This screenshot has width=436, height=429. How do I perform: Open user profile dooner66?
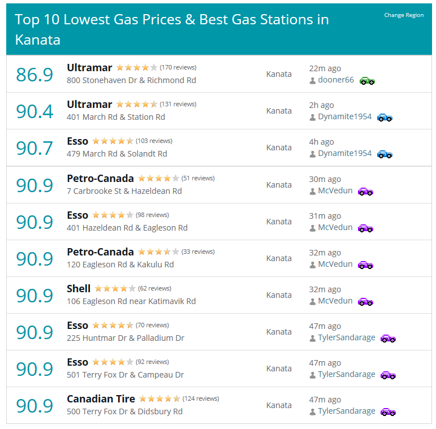[336, 80]
